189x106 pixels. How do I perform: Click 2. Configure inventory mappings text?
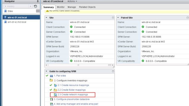[71, 80]
